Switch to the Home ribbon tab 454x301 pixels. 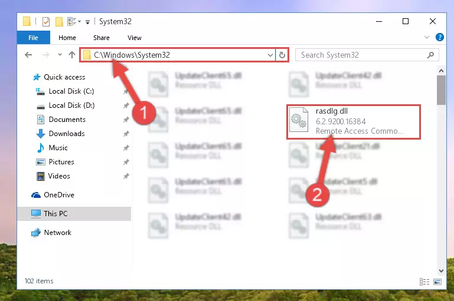[67, 38]
